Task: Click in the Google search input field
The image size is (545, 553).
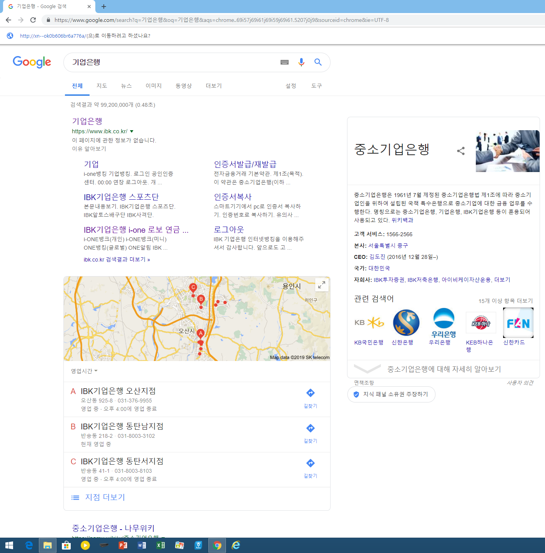Action: coord(173,62)
